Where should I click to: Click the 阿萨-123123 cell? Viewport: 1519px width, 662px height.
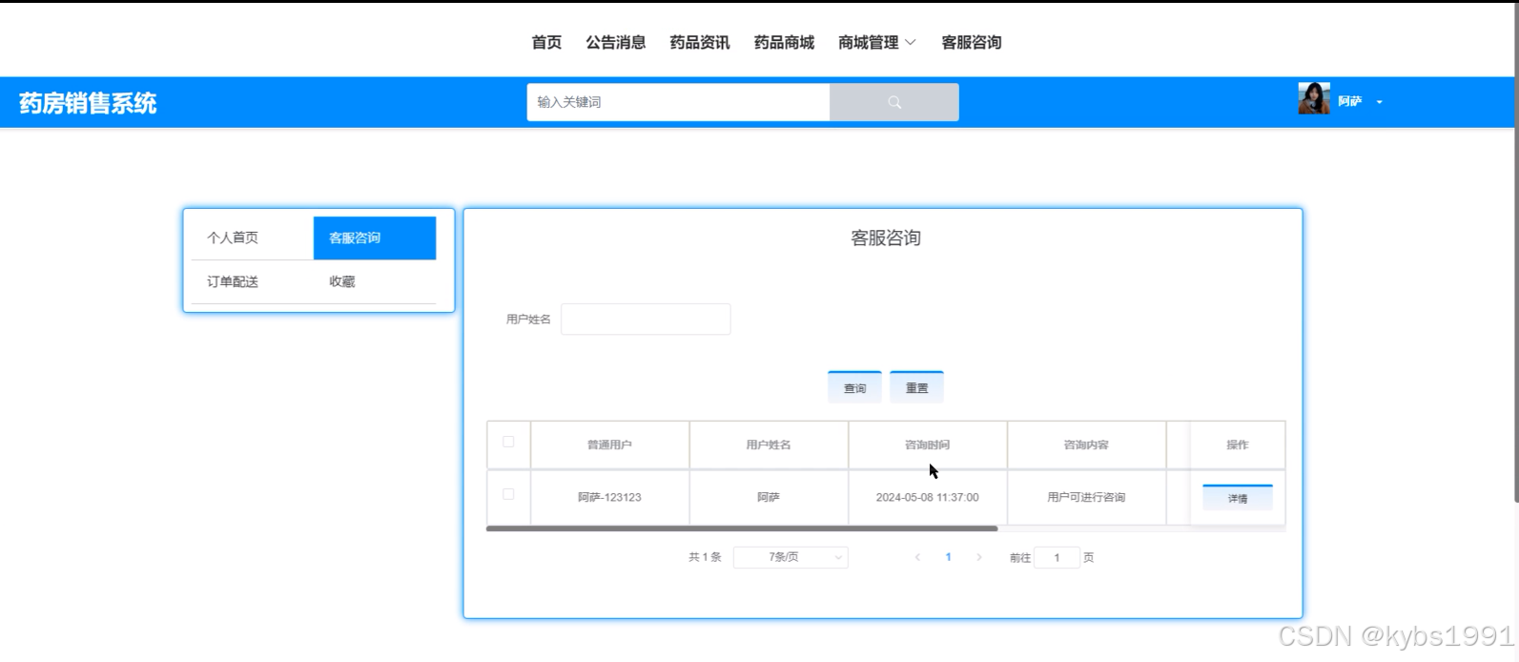coord(609,497)
